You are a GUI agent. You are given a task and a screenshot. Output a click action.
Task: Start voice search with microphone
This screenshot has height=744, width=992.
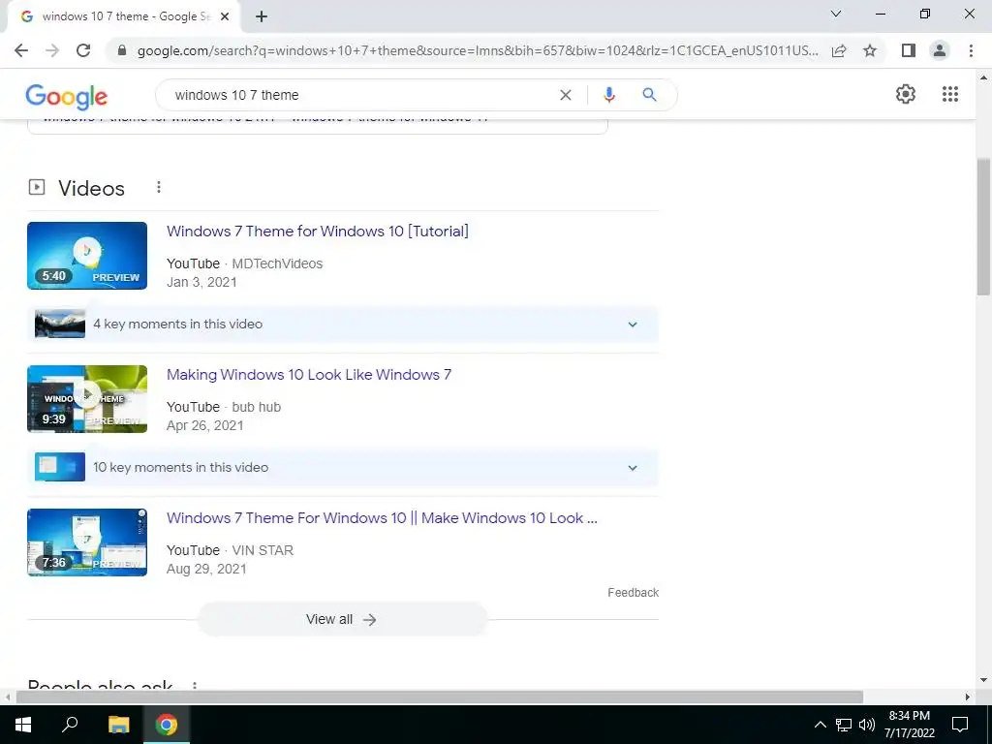[609, 95]
